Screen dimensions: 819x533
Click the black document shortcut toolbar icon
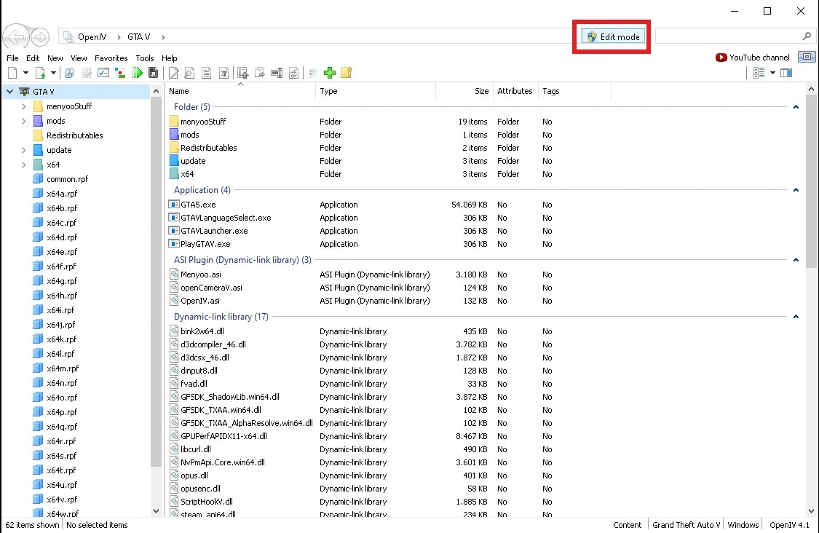coord(153,73)
